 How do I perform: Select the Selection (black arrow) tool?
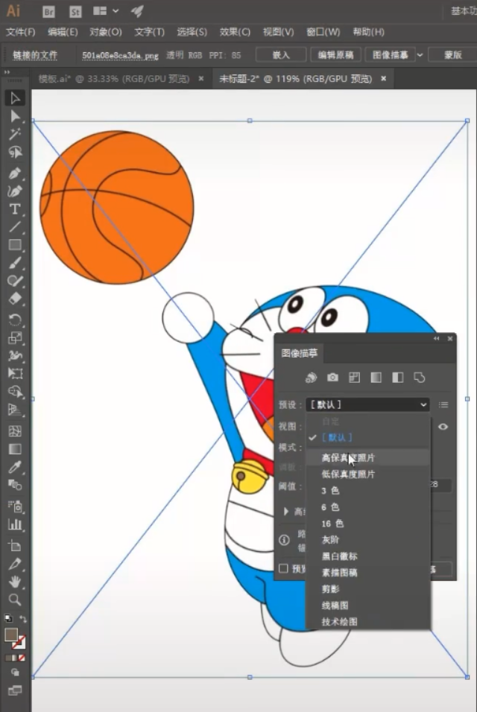coord(15,98)
